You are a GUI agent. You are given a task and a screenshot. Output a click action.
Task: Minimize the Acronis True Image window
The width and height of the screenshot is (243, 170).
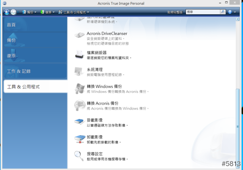[x=220, y=3]
